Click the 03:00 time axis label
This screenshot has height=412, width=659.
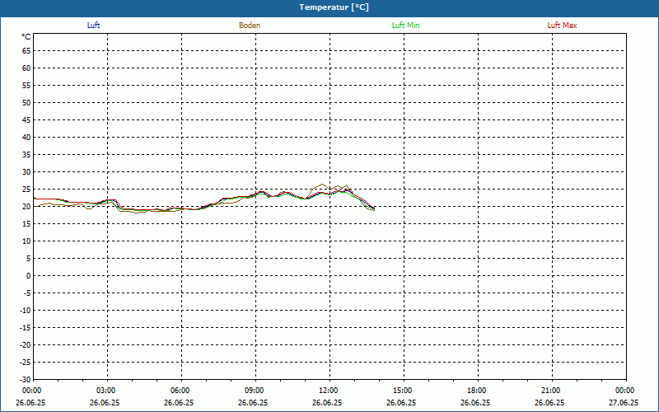pos(106,391)
